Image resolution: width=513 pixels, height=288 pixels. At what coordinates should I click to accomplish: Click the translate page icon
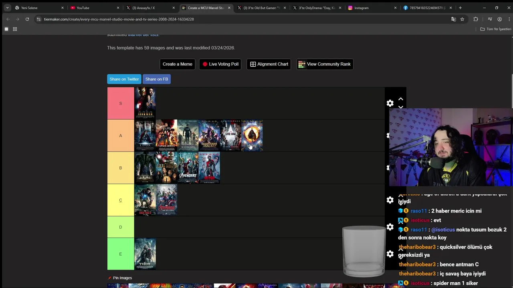[453, 19]
